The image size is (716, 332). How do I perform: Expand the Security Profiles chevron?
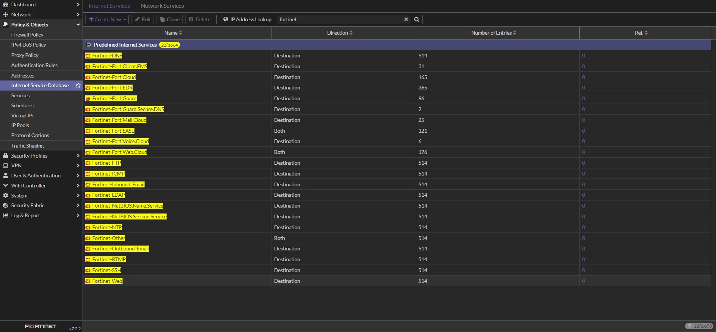pyautogui.click(x=78, y=156)
